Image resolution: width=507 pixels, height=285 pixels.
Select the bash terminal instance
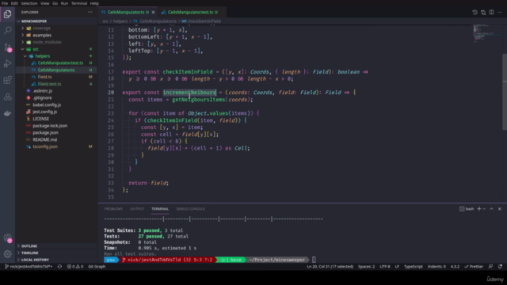pyautogui.click(x=467, y=209)
